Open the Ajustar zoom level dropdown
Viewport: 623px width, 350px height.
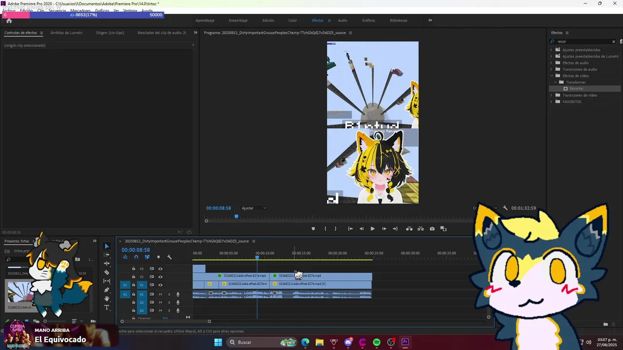click(254, 208)
